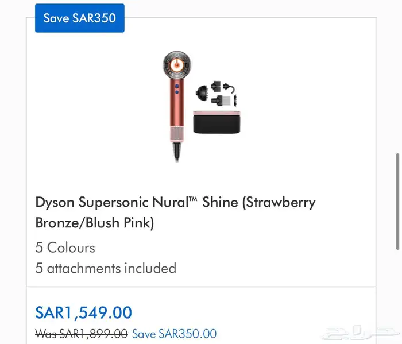This screenshot has height=344, width=402.
Task: Click the Dyson hair dryer product image
Action: [x=174, y=103]
